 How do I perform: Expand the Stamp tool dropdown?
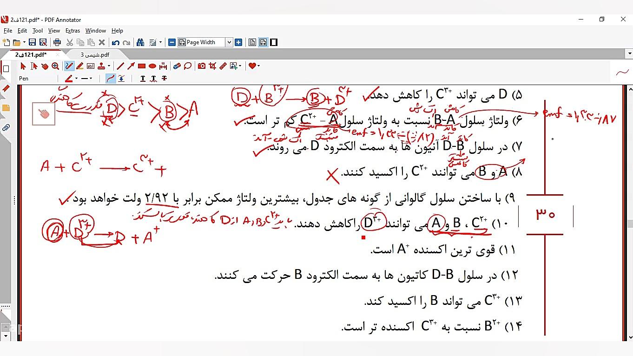pos(108,66)
